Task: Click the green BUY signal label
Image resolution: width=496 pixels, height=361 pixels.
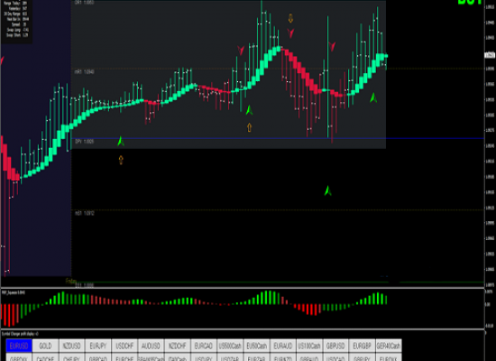Action: (470, 2)
